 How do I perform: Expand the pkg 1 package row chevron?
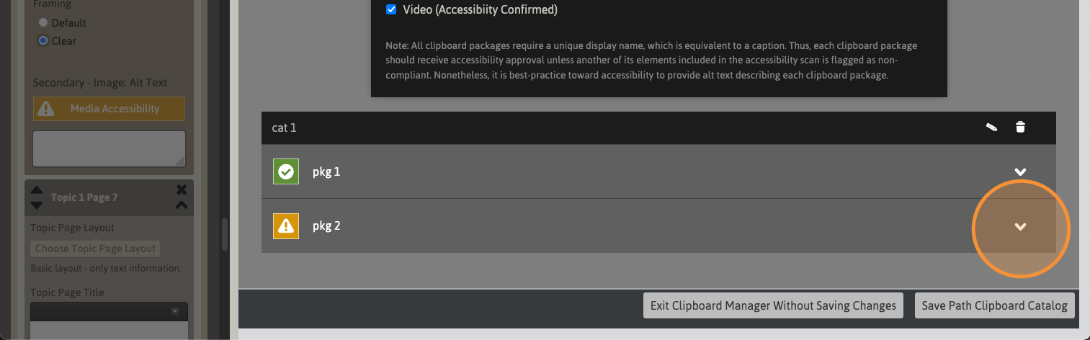(x=1020, y=171)
